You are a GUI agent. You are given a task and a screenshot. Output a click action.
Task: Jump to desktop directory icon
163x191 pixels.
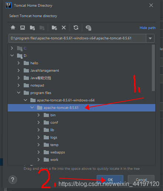(23, 27)
